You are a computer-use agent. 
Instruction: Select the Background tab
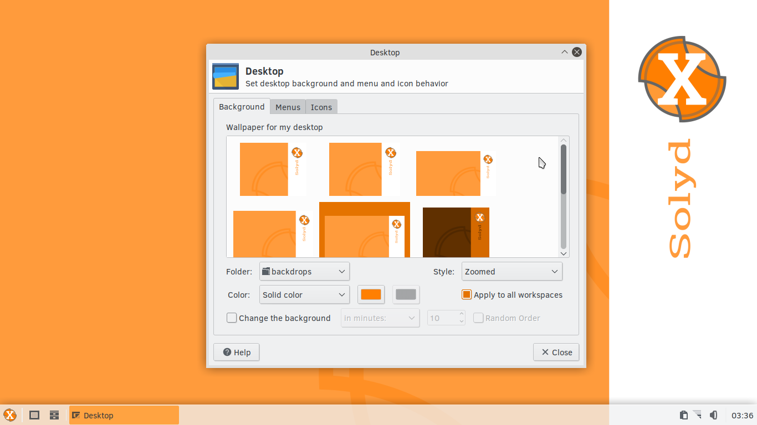[242, 107]
